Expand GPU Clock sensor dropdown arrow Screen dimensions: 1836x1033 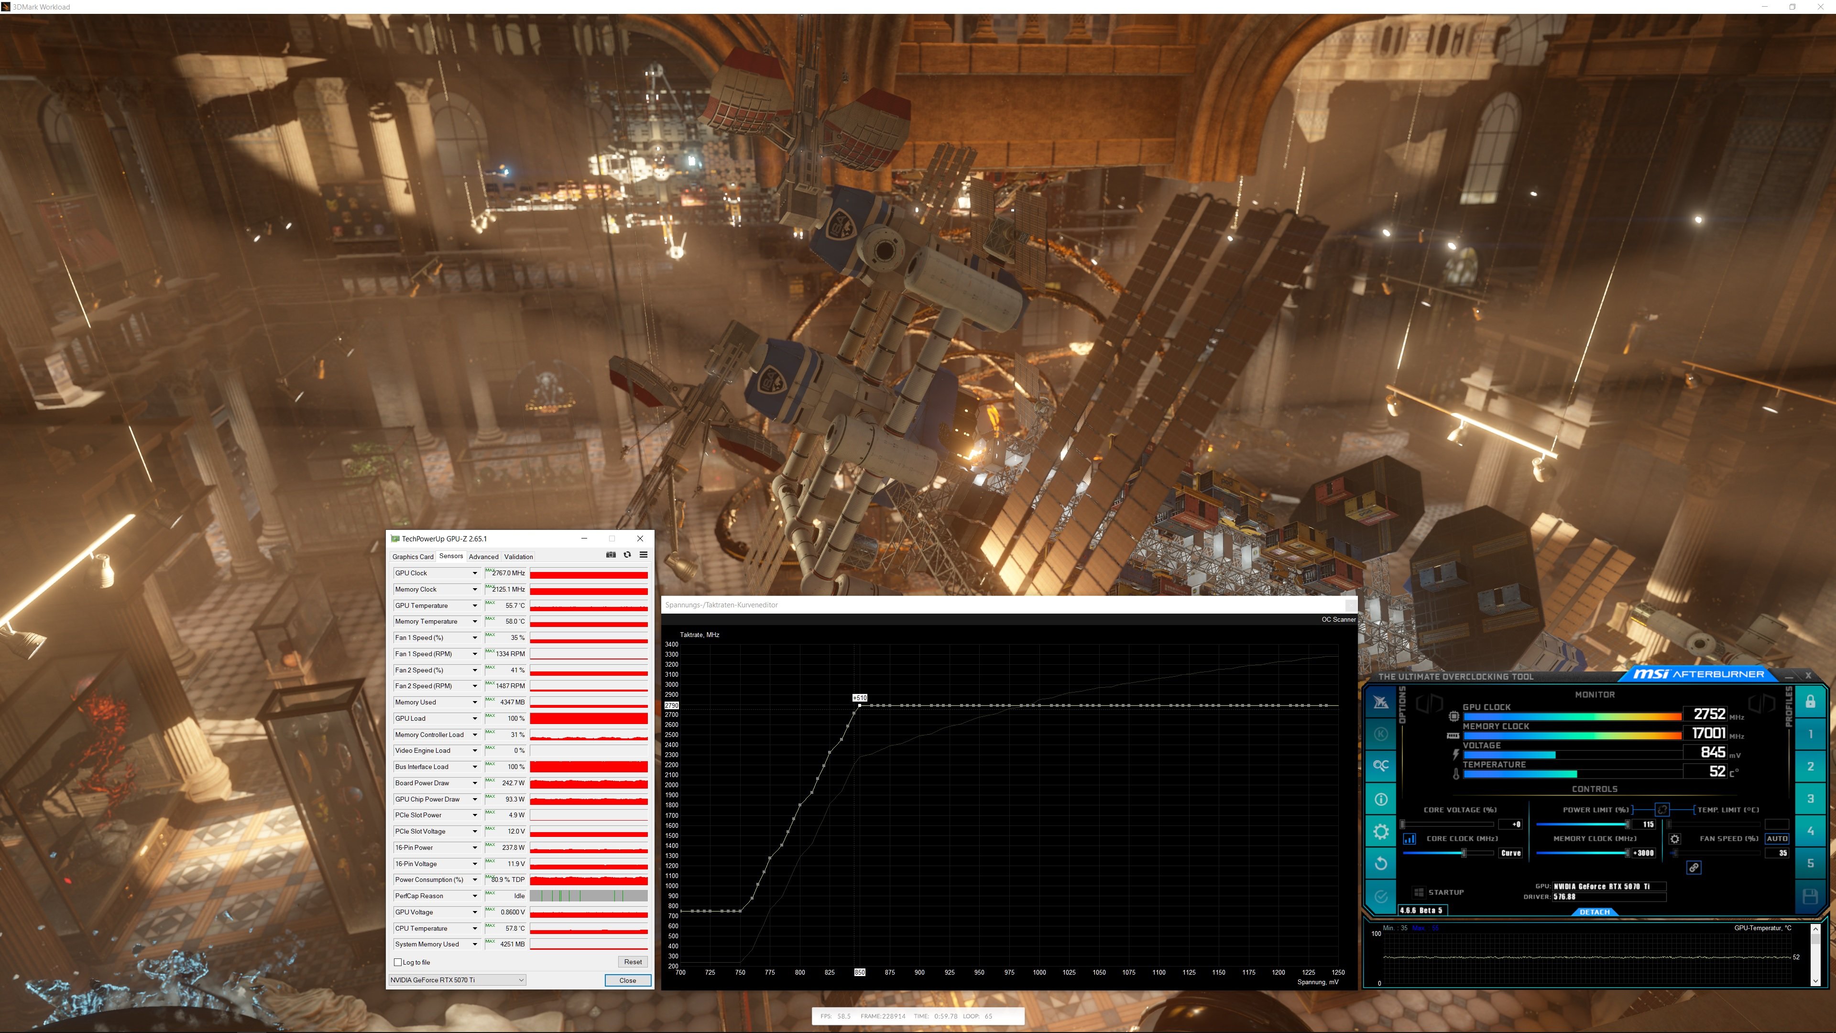[475, 573]
